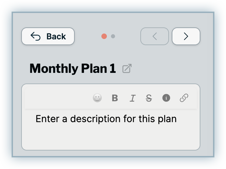226x169 pixels.
Task: Toggle bold formatting
Action: [115, 98]
